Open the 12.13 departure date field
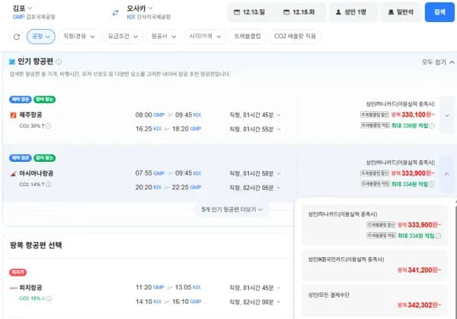Image resolution: width=457 pixels, height=319 pixels. pos(251,12)
